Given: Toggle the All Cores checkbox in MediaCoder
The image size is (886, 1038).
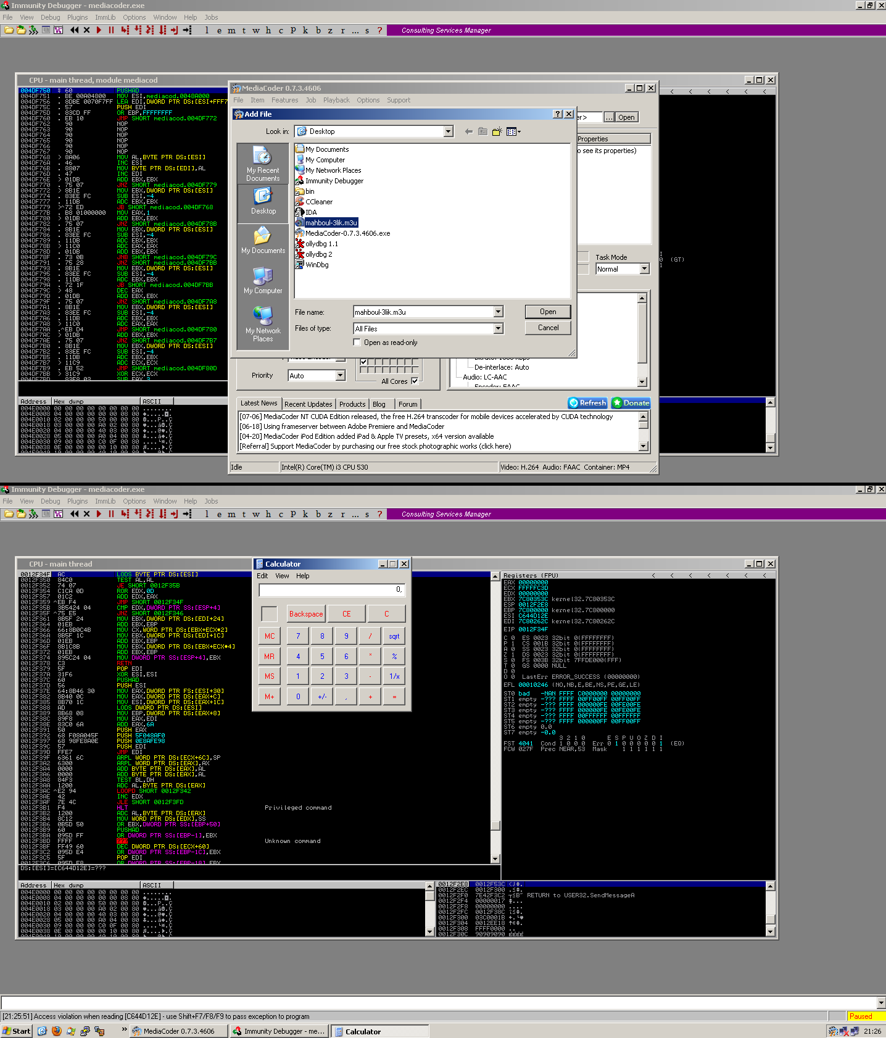Looking at the screenshot, I should coord(415,381).
